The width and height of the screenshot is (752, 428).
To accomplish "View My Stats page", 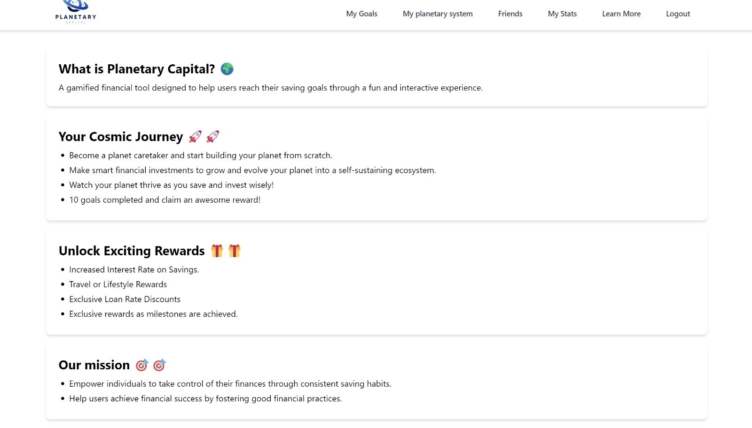I will pyautogui.click(x=562, y=14).
